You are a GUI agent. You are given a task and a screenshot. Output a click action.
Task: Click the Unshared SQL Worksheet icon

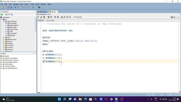(x=62, y=17)
